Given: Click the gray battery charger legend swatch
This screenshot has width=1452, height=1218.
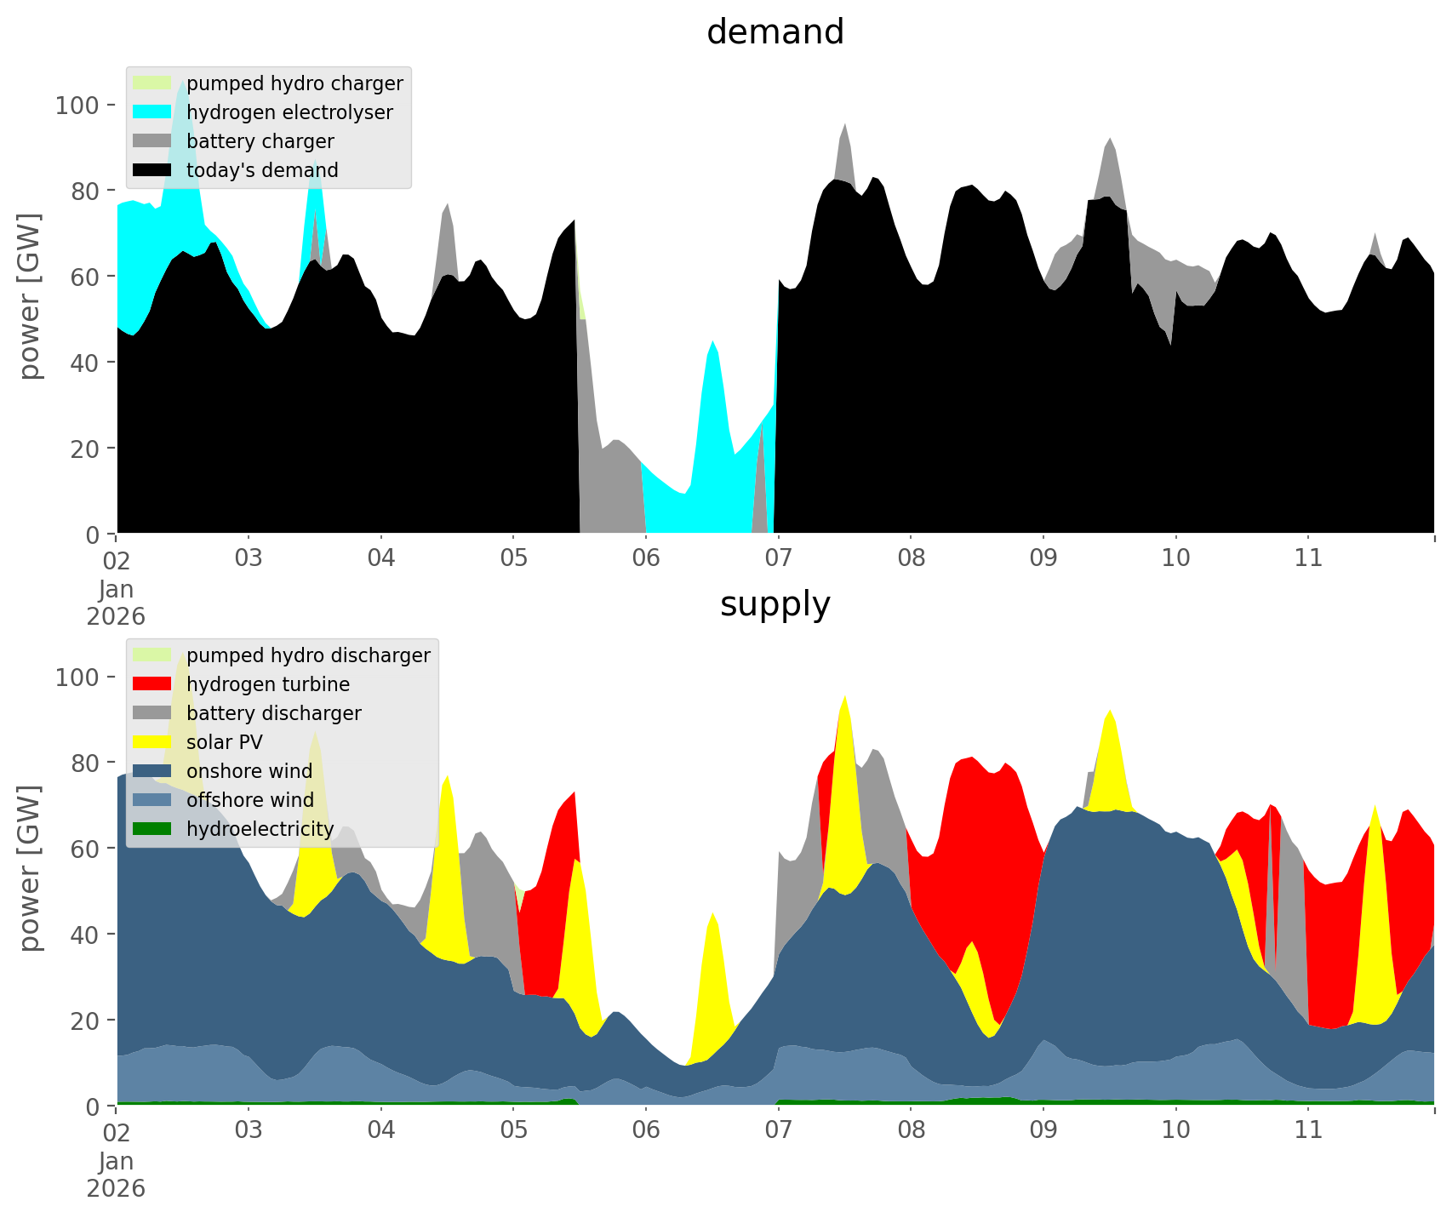Looking at the screenshot, I should click(x=152, y=141).
